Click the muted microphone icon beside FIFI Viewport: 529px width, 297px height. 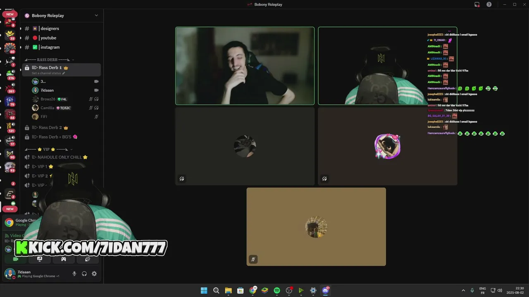[x=96, y=117]
